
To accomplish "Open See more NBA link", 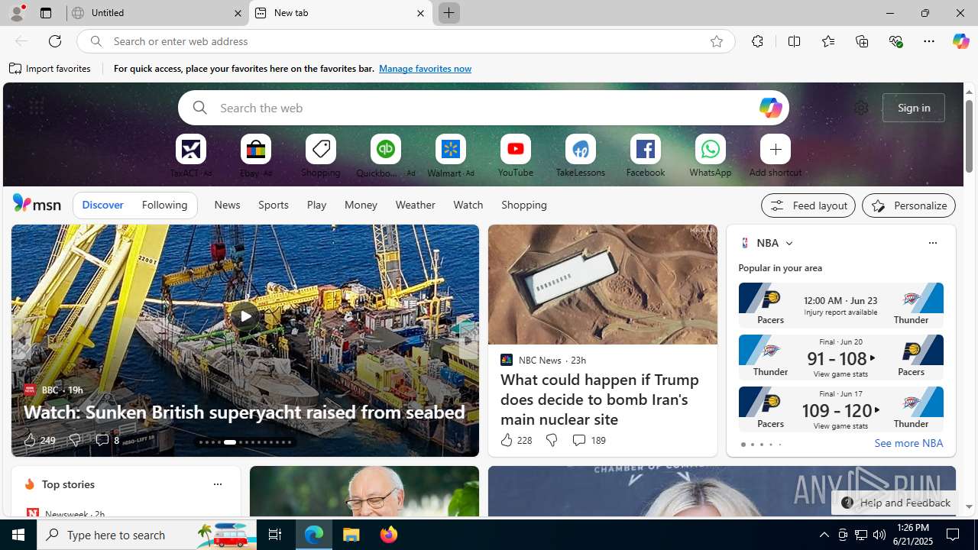I will 908,443.
